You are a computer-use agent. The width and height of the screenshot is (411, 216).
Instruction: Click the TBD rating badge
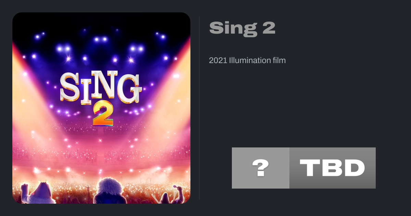332,168
